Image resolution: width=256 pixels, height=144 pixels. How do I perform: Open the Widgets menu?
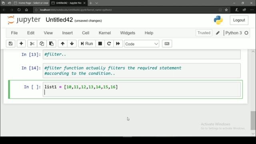click(128, 33)
